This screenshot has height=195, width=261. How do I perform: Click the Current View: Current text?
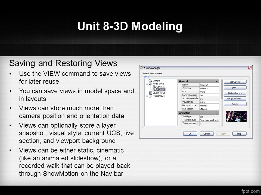point(152,73)
